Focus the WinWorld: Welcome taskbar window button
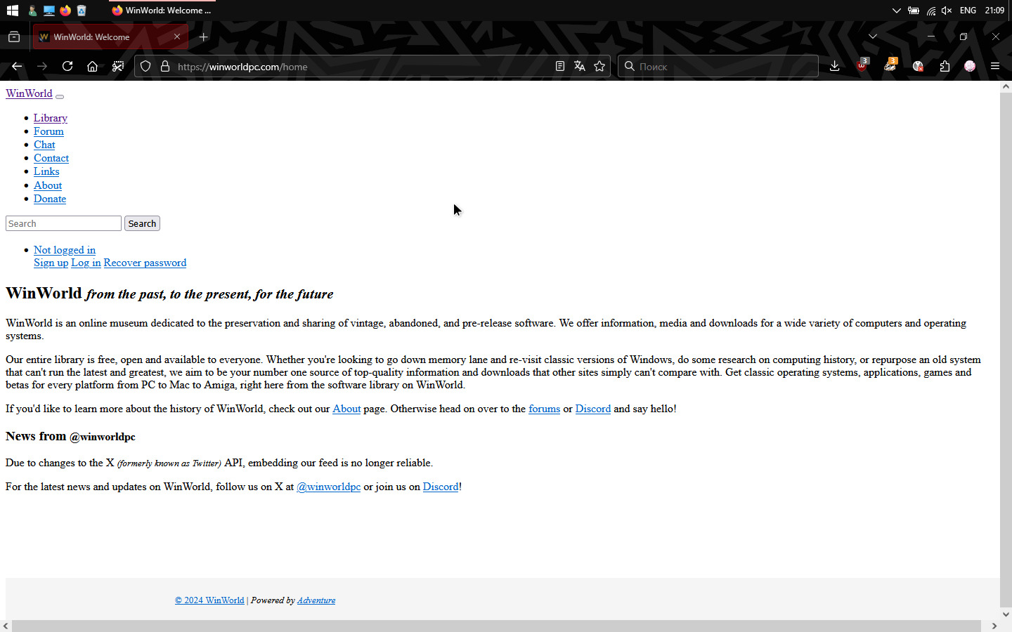This screenshot has height=632, width=1012. [161, 11]
